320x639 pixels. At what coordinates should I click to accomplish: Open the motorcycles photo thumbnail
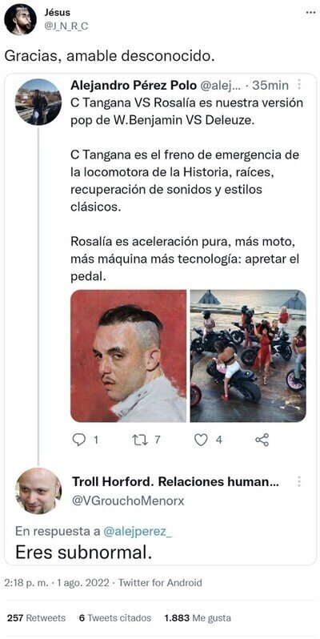point(248,356)
